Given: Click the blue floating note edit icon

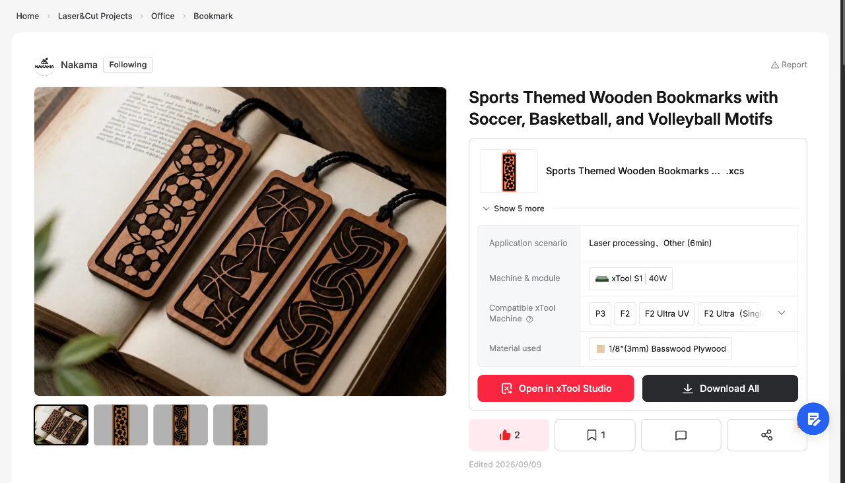Looking at the screenshot, I should 813,418.
